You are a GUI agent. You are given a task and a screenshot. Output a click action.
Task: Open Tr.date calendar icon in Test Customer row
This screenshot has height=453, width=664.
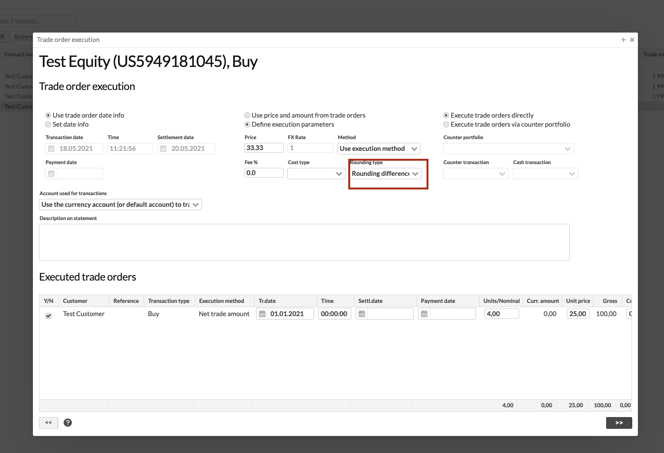click(262, 314)
